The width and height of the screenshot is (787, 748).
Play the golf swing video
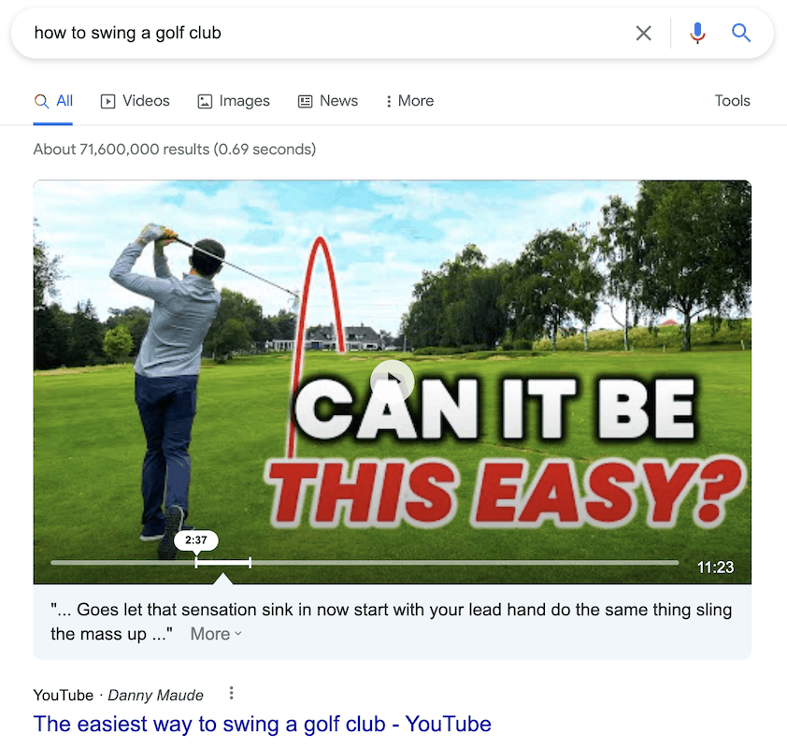(392, 381)
